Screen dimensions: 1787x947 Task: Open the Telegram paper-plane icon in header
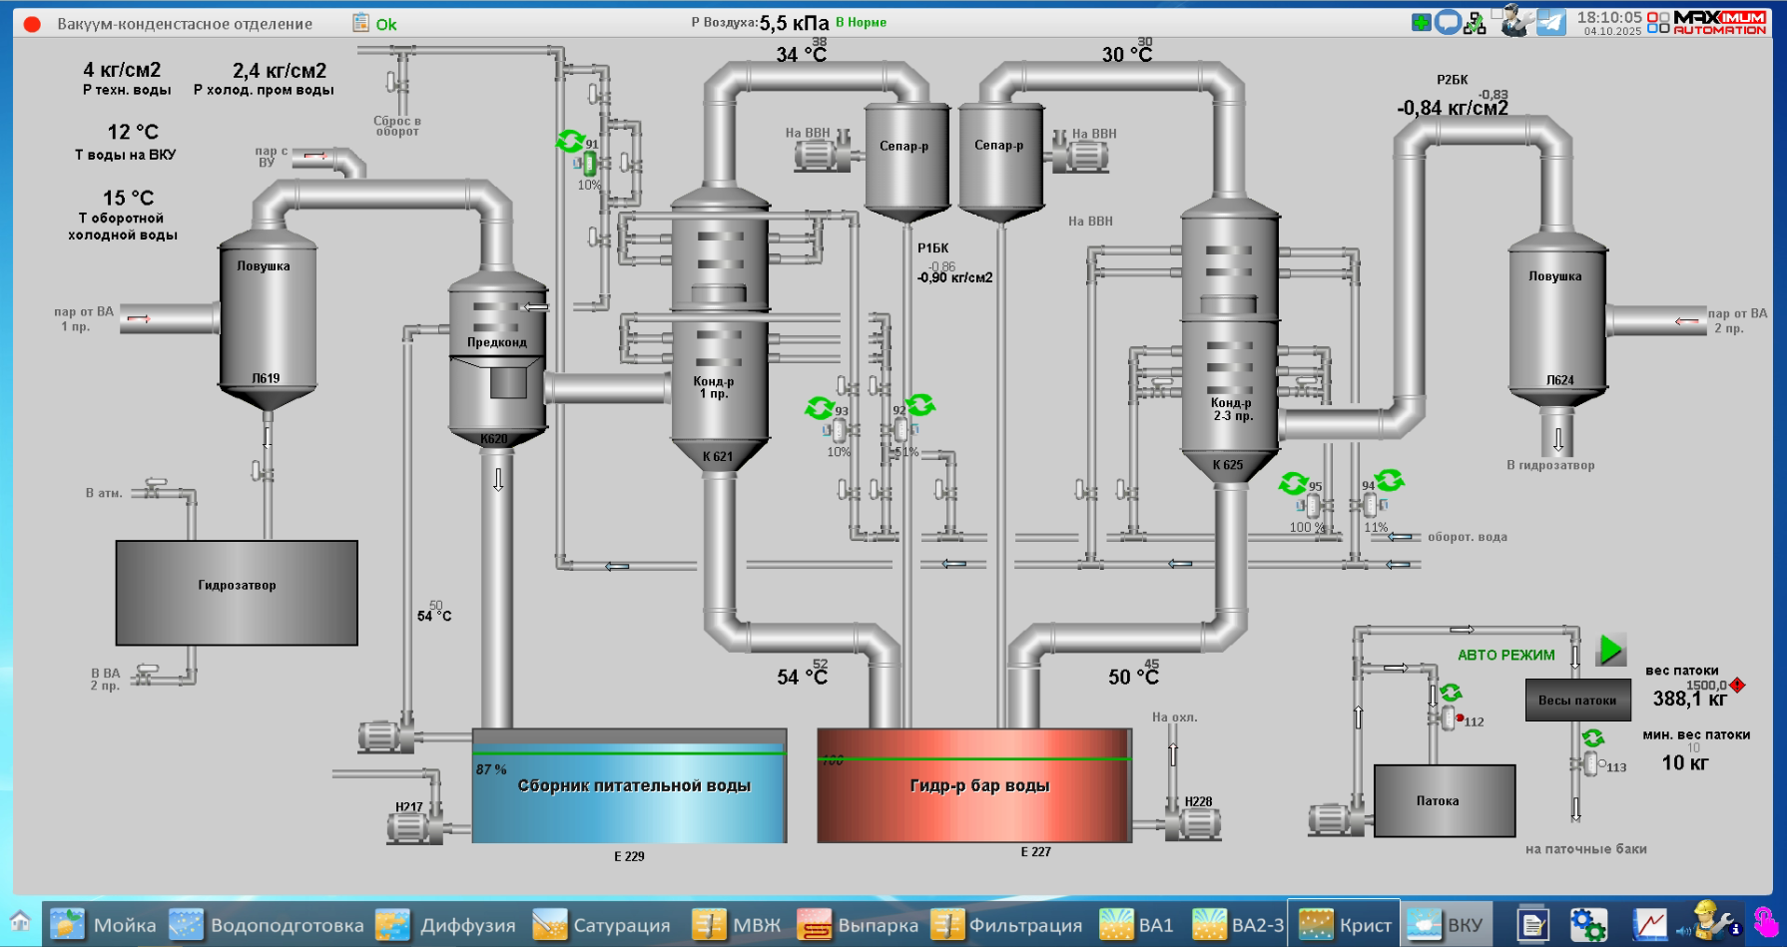[1550, 22]
